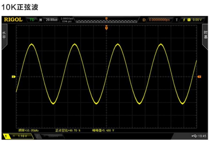The height and width of the screenshot is (141, 209).
Task: Click the TD run status indicator
Action: 32,20
